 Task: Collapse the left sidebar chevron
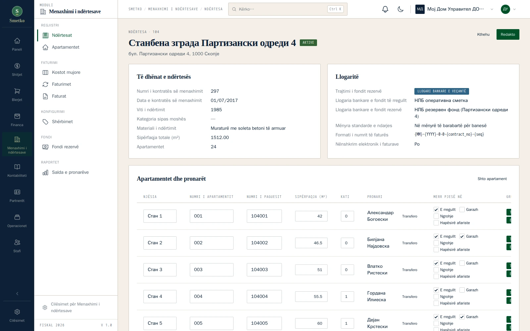tap(17, 294)
